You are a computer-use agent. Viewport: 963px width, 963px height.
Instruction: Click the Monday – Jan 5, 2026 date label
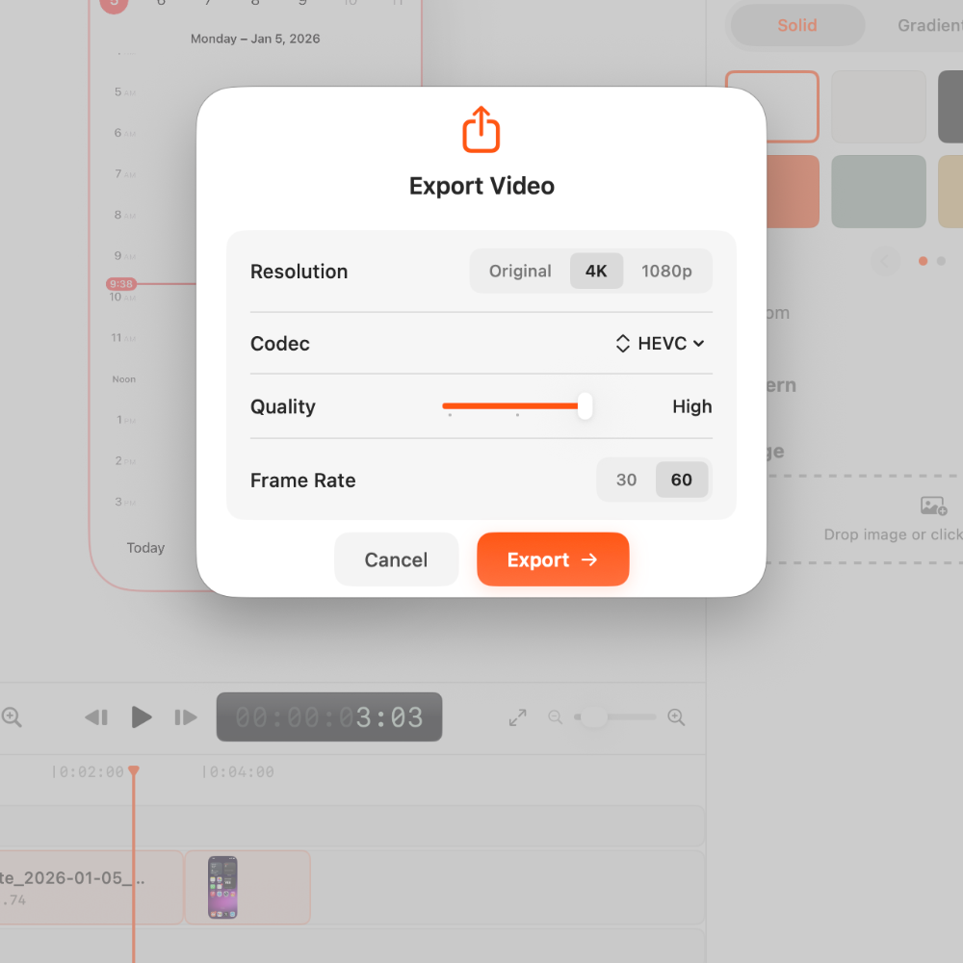pos(255,39)
